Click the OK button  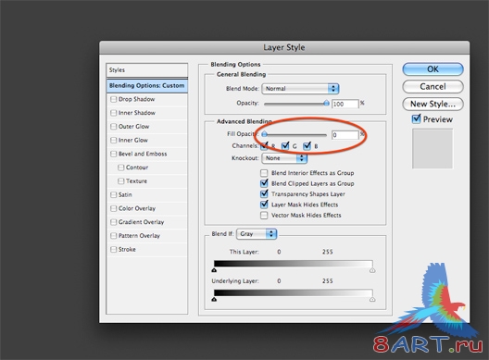433,69
